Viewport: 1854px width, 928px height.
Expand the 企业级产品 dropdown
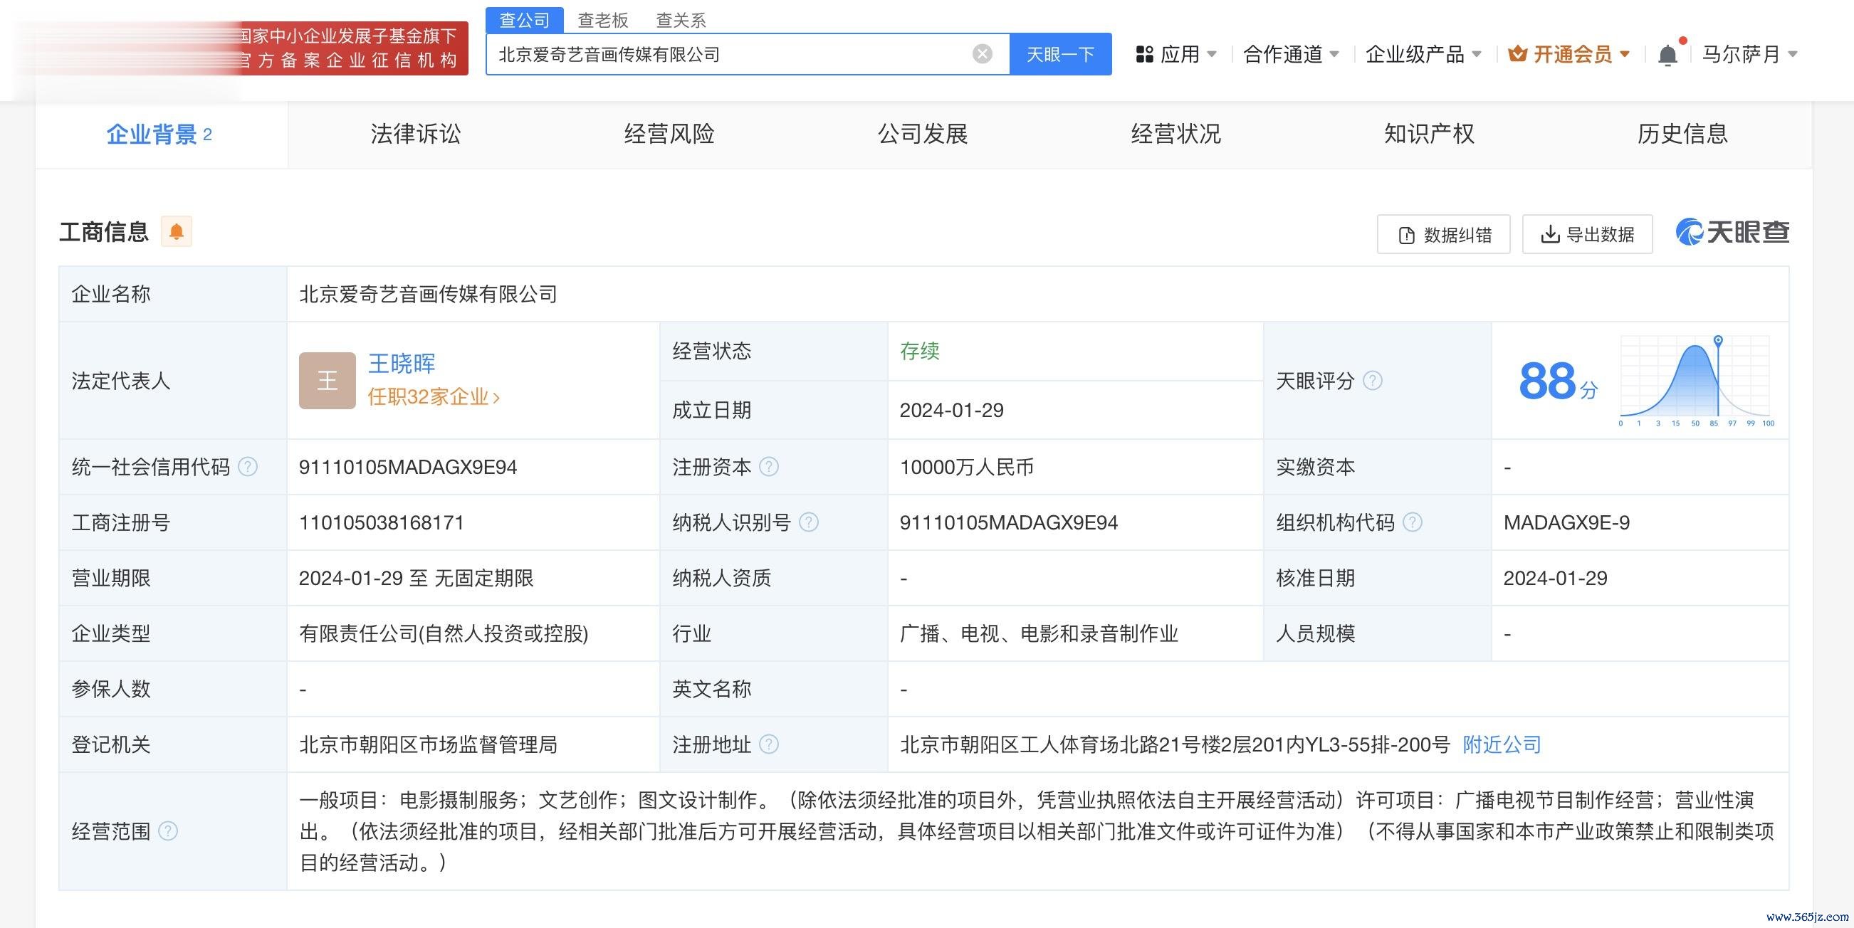[x=1476, y=54]
